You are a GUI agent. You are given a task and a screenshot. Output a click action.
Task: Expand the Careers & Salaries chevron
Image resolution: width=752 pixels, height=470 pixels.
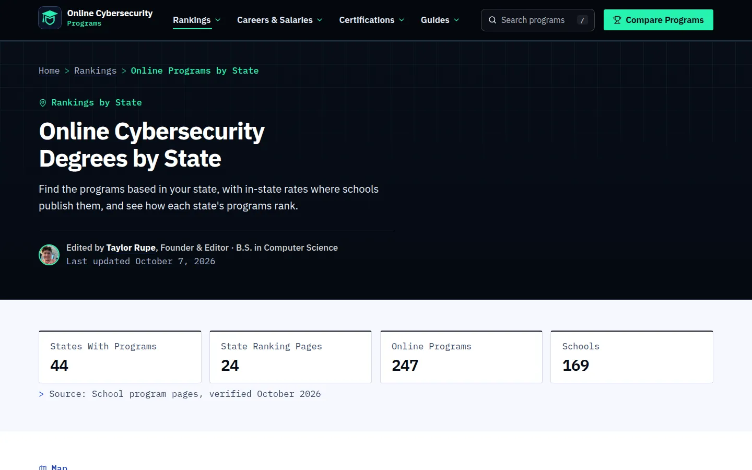click(x=320, y=20)
